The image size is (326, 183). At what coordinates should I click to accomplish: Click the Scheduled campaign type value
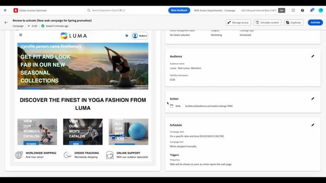click(245, 35)
